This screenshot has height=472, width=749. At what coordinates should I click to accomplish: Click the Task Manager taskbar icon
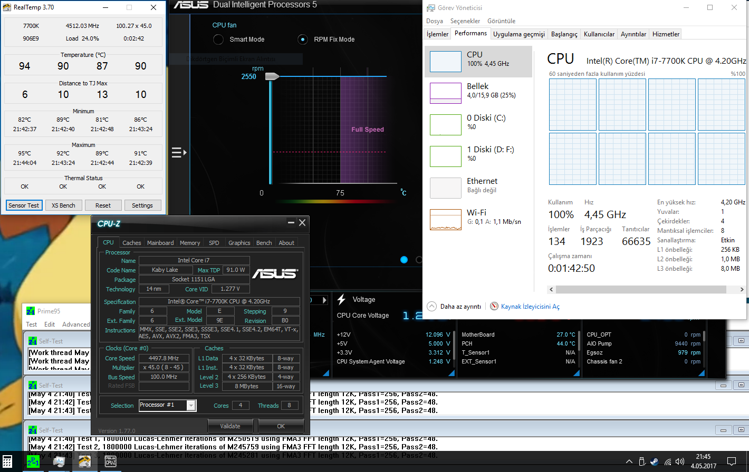point(59,461)
